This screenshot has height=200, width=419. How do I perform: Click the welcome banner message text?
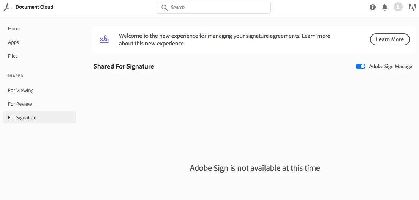point(224,39)
